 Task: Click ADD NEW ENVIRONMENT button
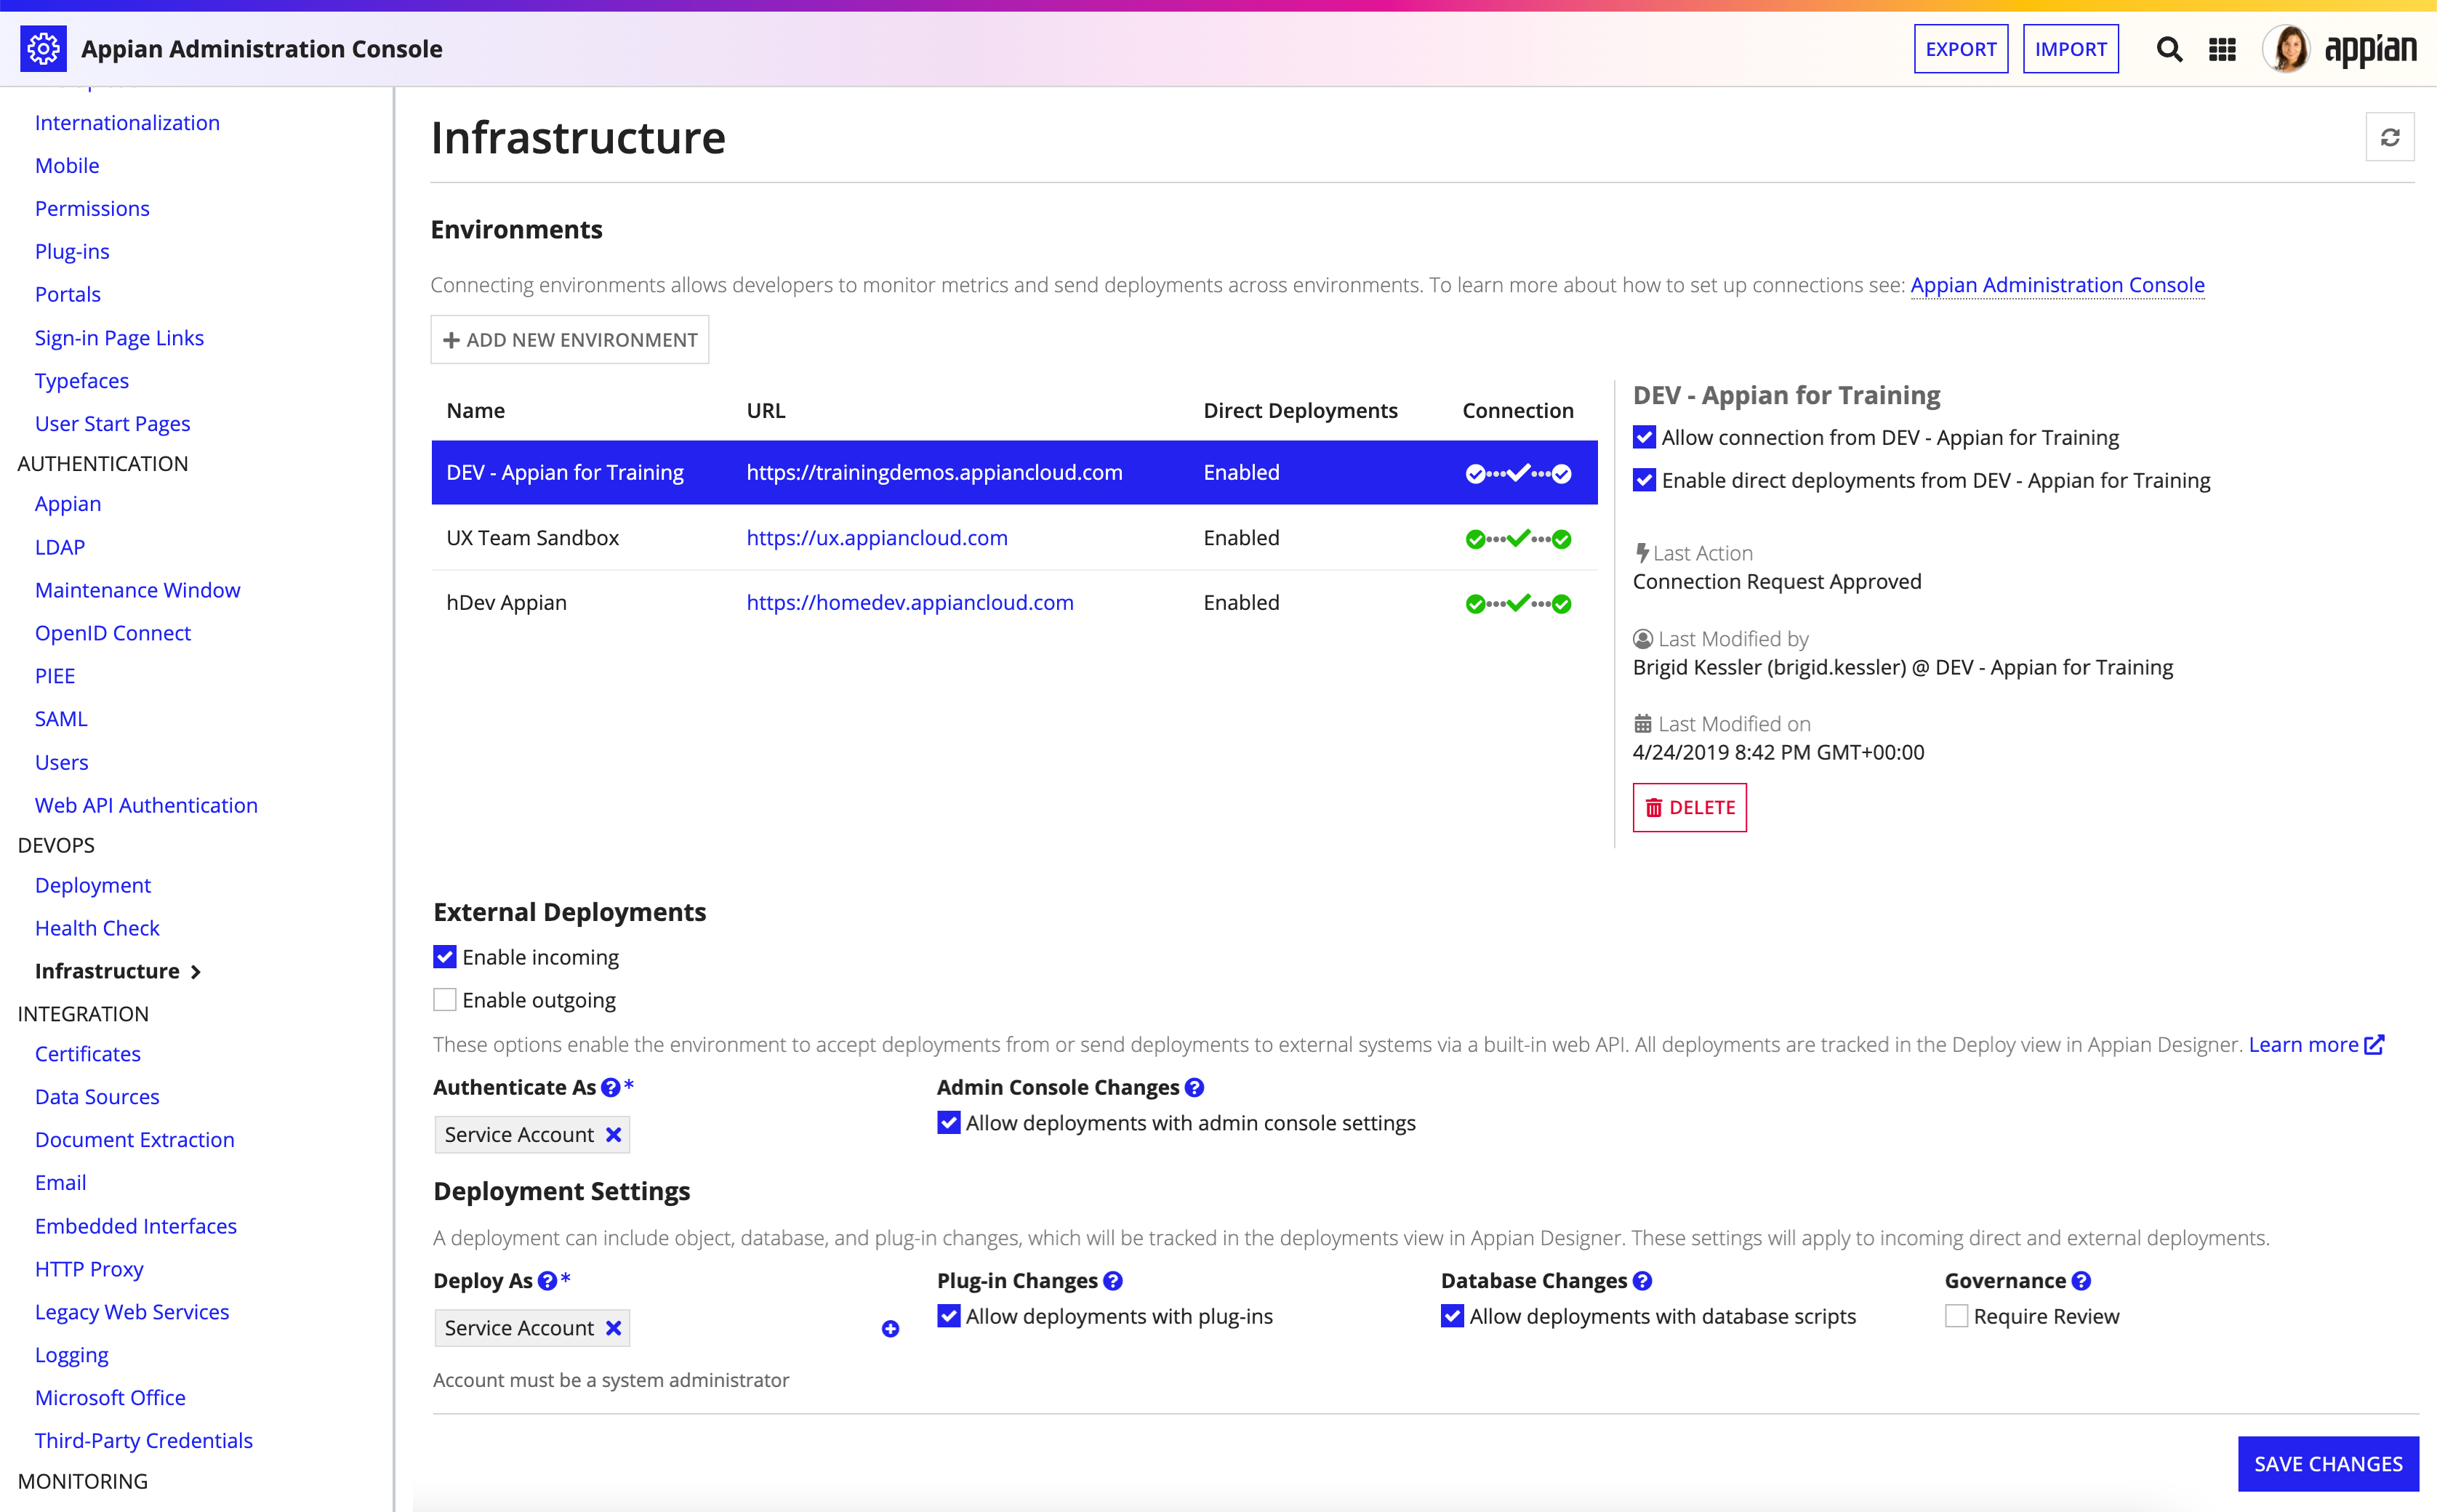(569, 340)
